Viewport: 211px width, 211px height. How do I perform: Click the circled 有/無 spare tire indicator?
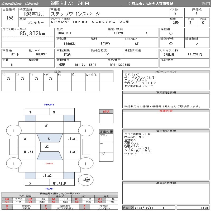point(86,180)
